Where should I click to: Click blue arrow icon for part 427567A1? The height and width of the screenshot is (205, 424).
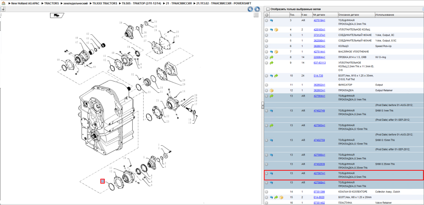271,174
